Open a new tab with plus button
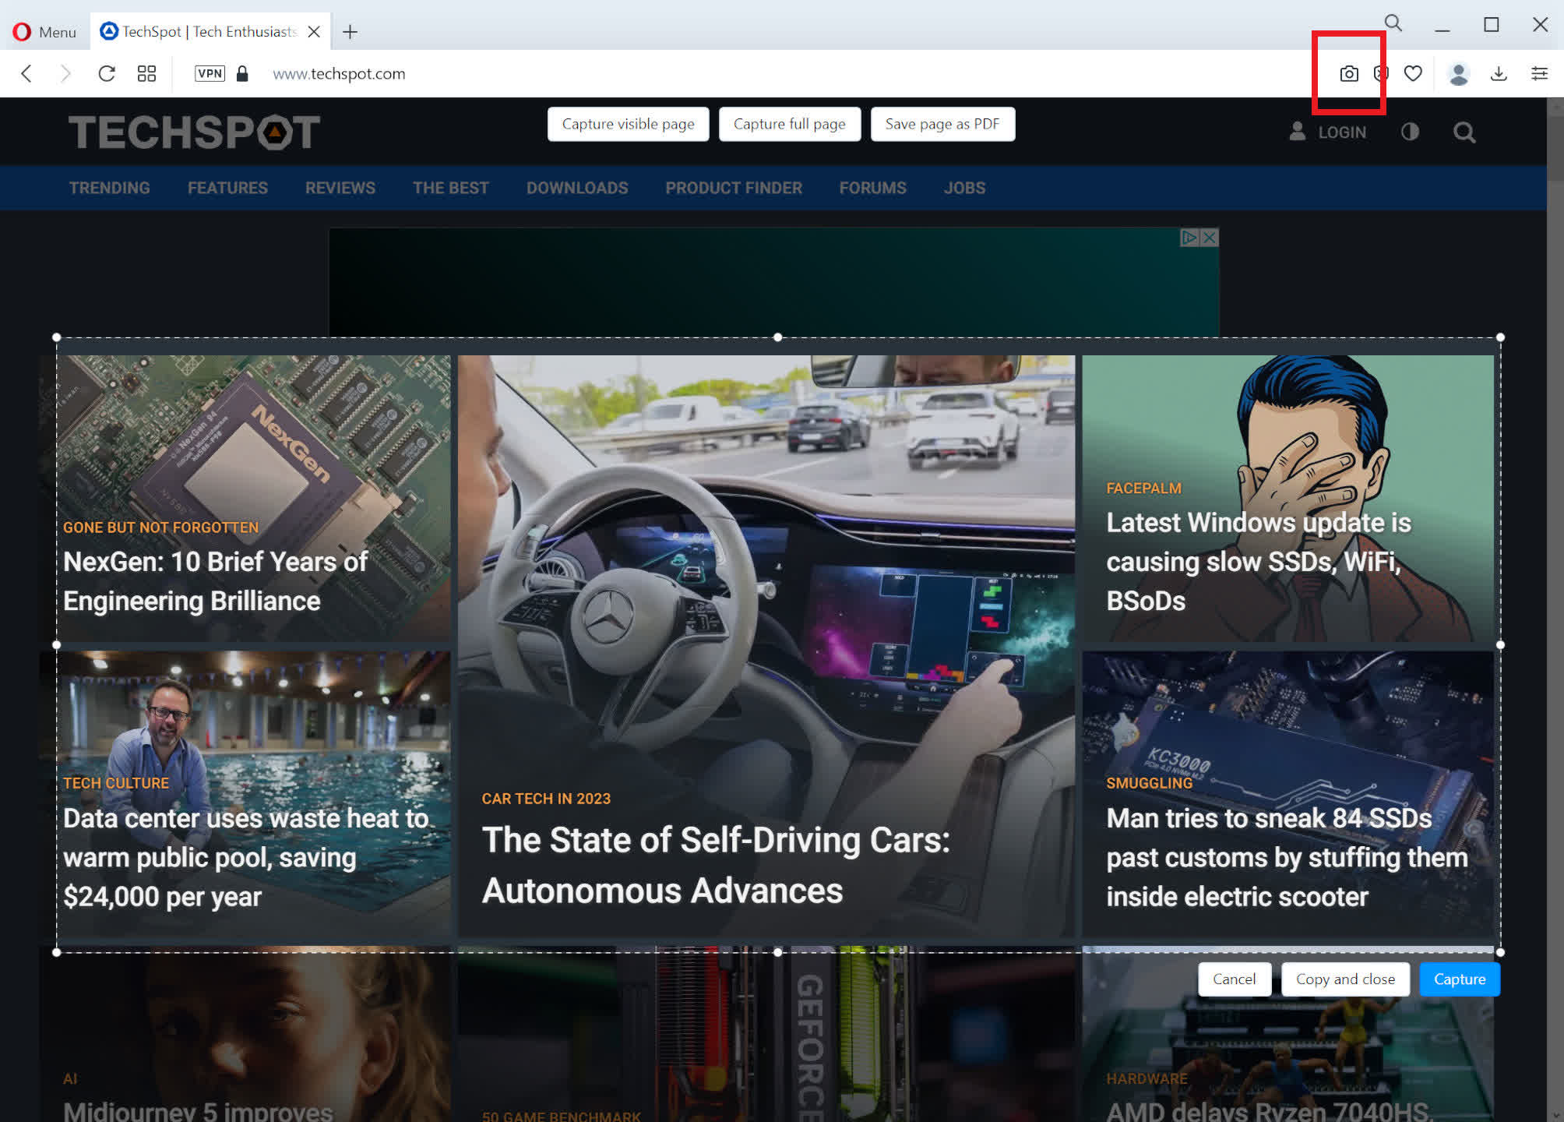The height and width of the screenshot is (1122, 1564). point(350,32)
